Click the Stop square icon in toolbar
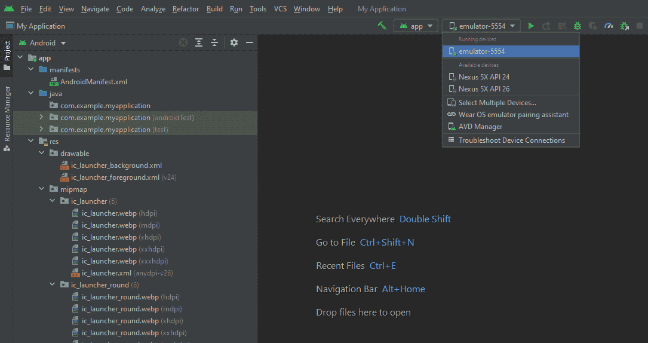This screenshot has height=343, width=648. 640,26
